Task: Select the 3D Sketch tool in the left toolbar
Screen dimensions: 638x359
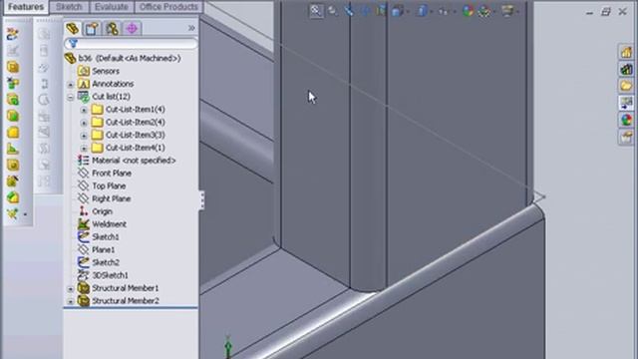Action: coord(12,34)
